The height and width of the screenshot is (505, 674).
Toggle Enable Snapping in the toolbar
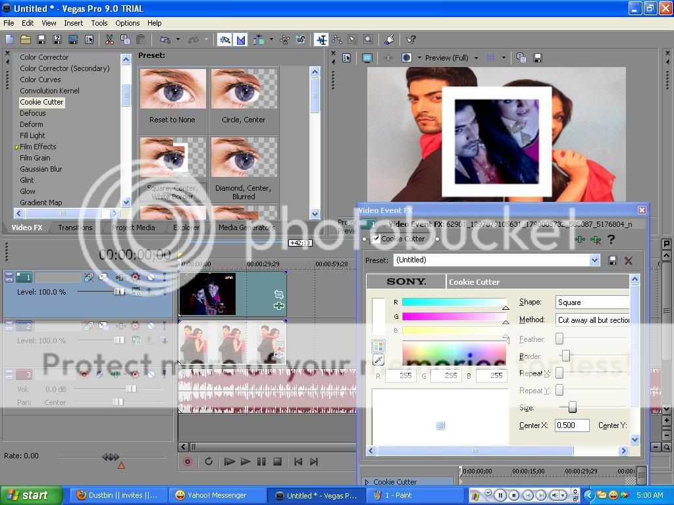(x=224, y=40)
